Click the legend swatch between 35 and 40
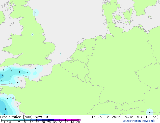Screen dimensions: 160x123 pyautogui.click(x=63, y=120)
